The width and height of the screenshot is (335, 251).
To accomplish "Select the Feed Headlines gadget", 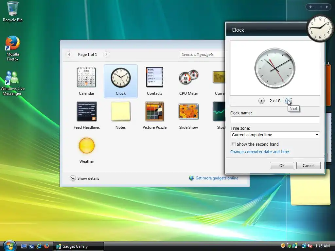I will [x=86, y=115].
